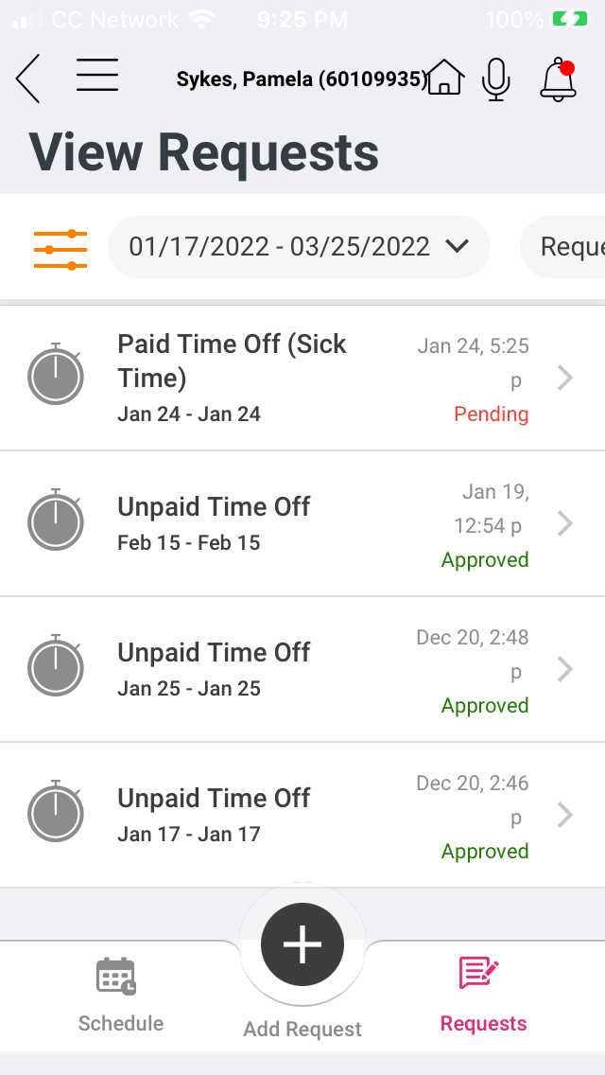Open Unpaid Time Off Jan 17 request

pyautogui.click(x=214, y=814)
